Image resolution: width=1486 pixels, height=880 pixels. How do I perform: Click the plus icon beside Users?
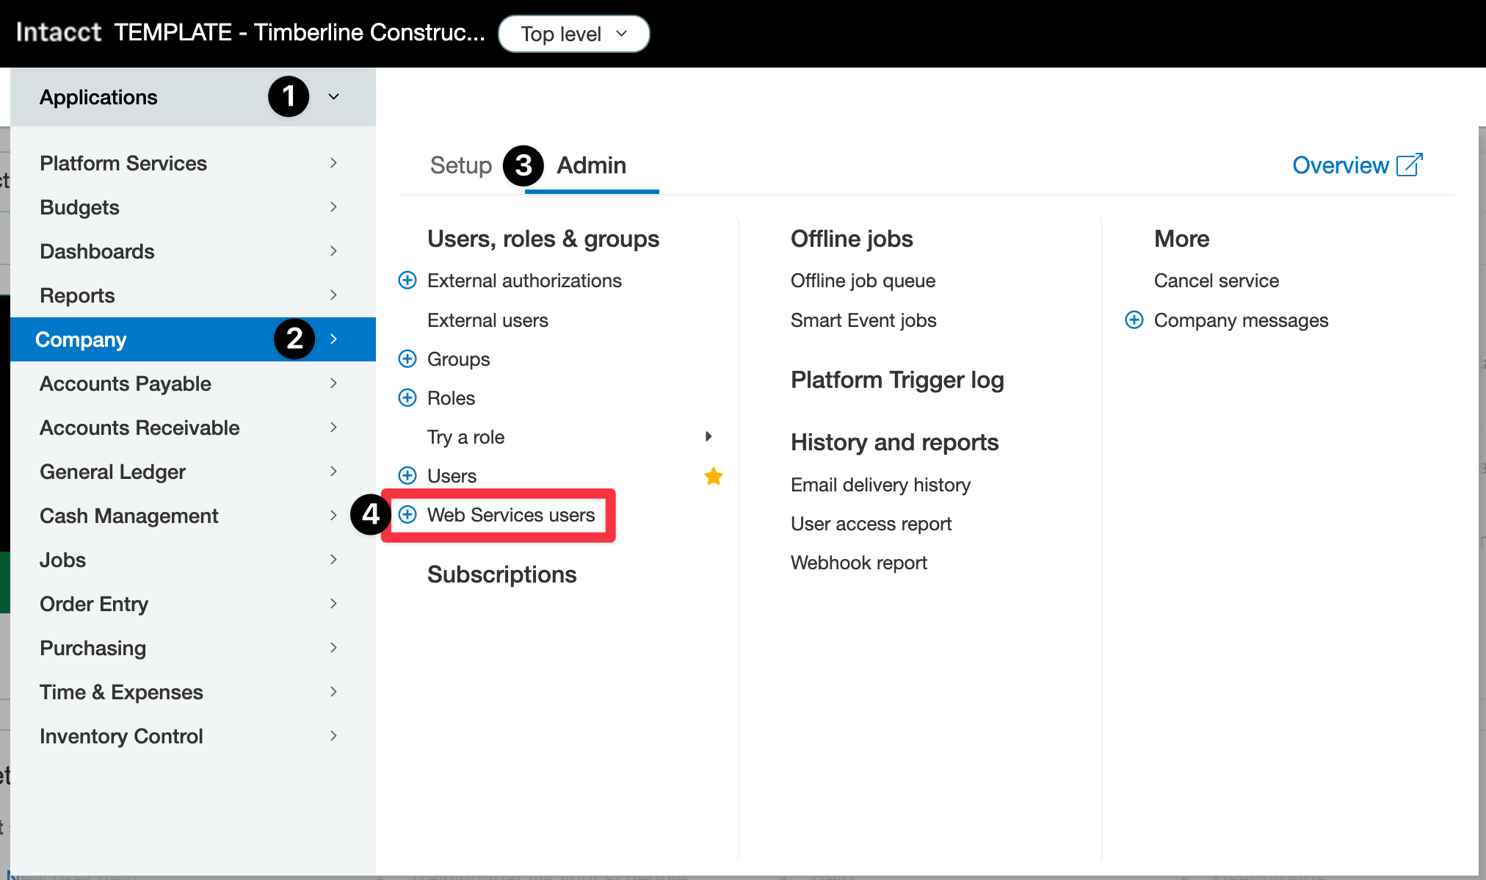pyautogui.click(x=408, y=475)
